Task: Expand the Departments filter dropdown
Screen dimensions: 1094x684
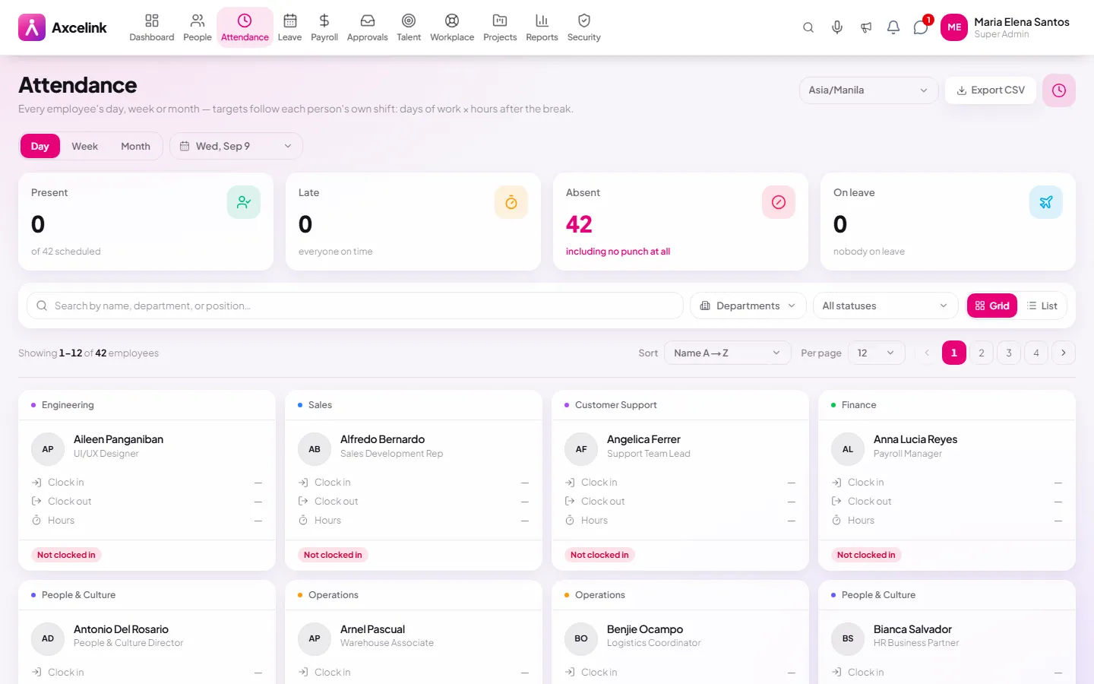Action: point(748,306)
